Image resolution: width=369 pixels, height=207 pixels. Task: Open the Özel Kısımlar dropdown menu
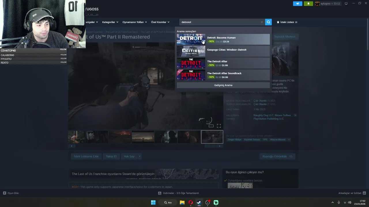tap(160, 22)
